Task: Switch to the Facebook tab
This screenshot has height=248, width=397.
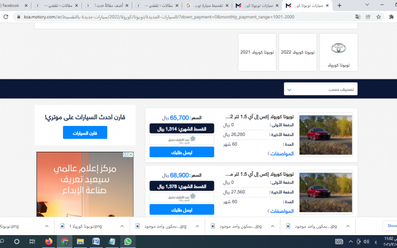Action: tap(13, 5)
